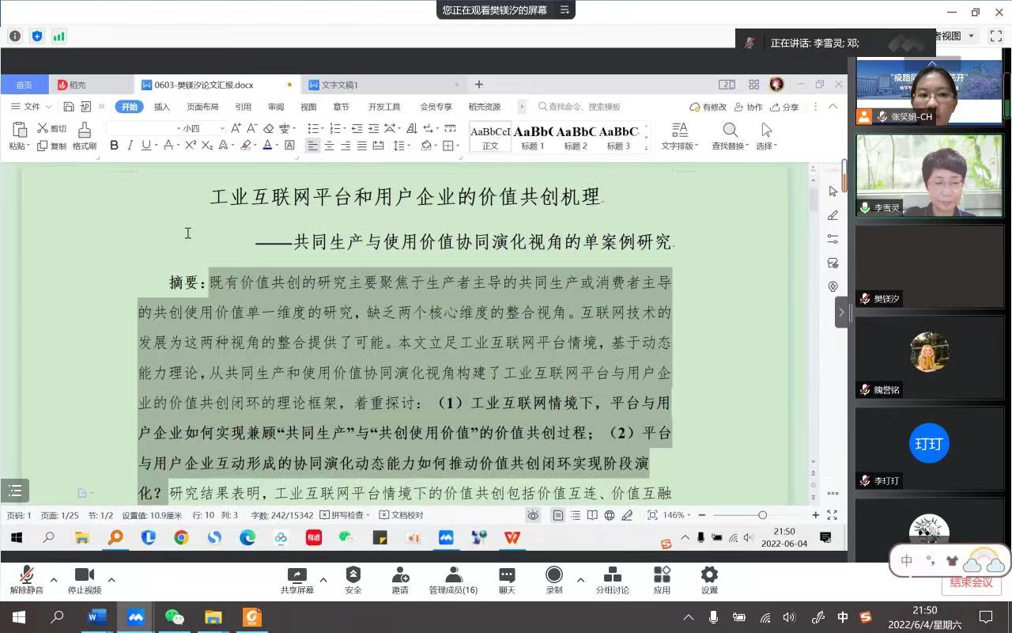This screenshot has height=633, width=1012.
Task: Click the 查找命令 search box
Action: (x=583, y=107)
